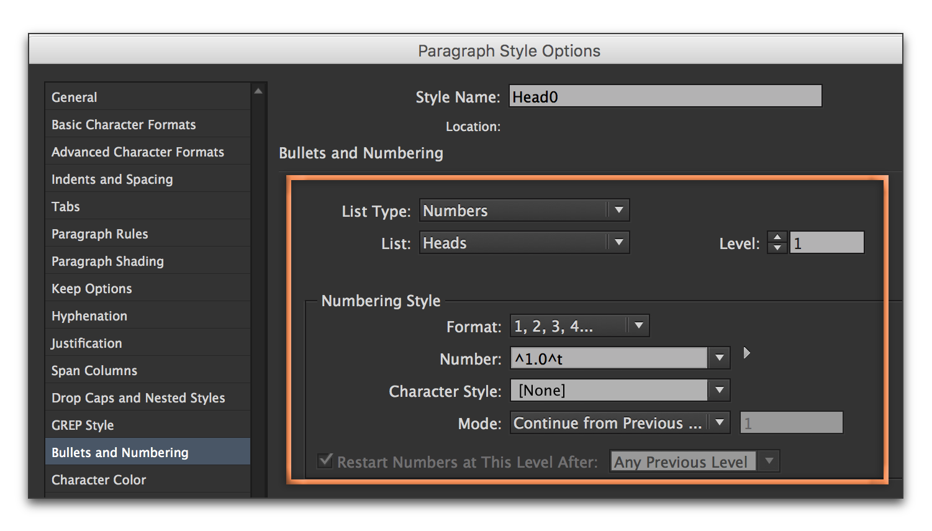Open the Character Style dropdown set to [None]
The height and width of the screenshot is (531, 932).
718,390
